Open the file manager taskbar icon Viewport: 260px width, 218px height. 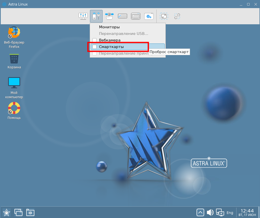point(30,212)
